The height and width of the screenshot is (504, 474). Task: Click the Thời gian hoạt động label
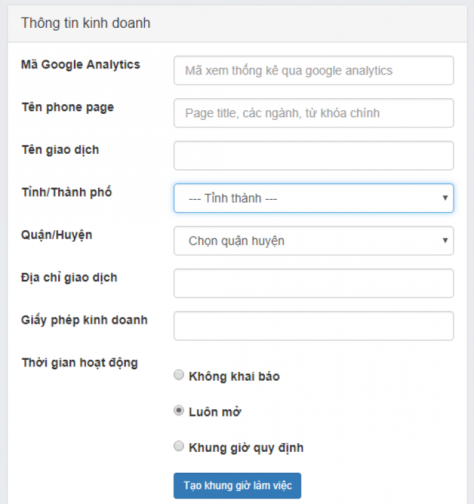pos(80,362)
